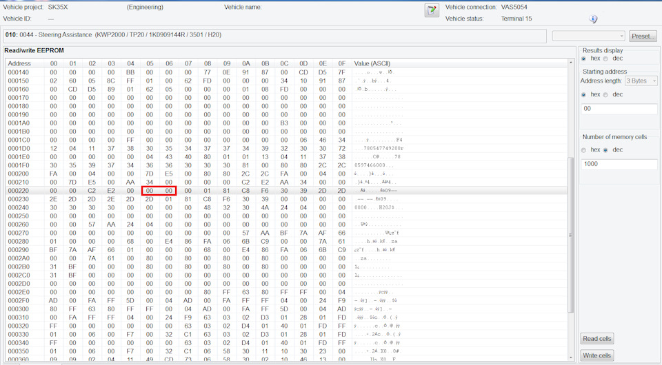Click the starting address input field
The height and width of the screenshot is (365, 662).
pos(619,109)
